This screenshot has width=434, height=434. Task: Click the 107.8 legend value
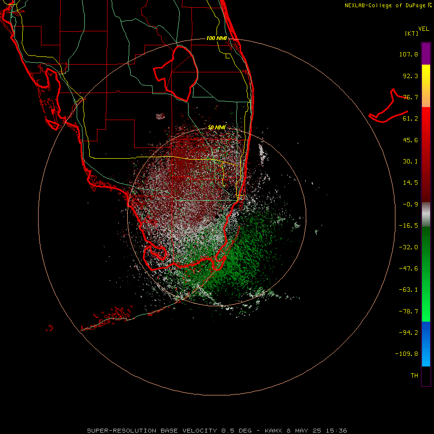tap(408, 54)
